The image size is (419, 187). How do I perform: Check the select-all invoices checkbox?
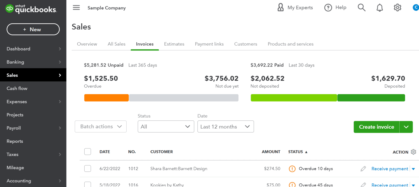click(x=88, y=151)
